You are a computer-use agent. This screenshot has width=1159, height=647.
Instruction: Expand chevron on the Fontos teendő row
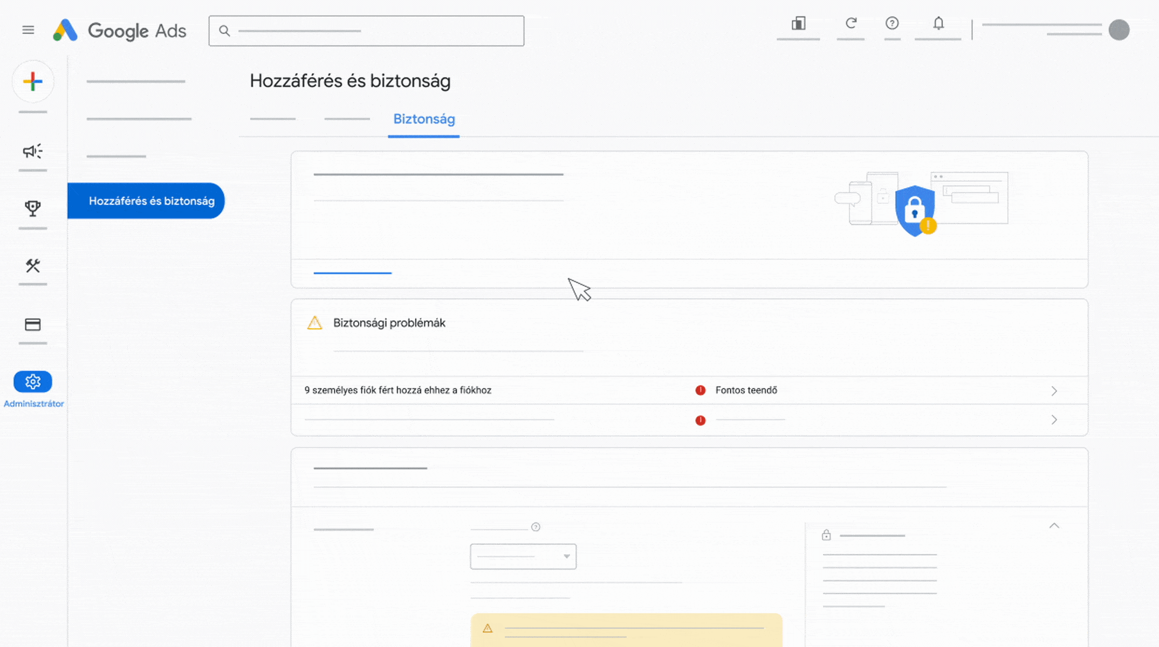tap(1054, 391)
